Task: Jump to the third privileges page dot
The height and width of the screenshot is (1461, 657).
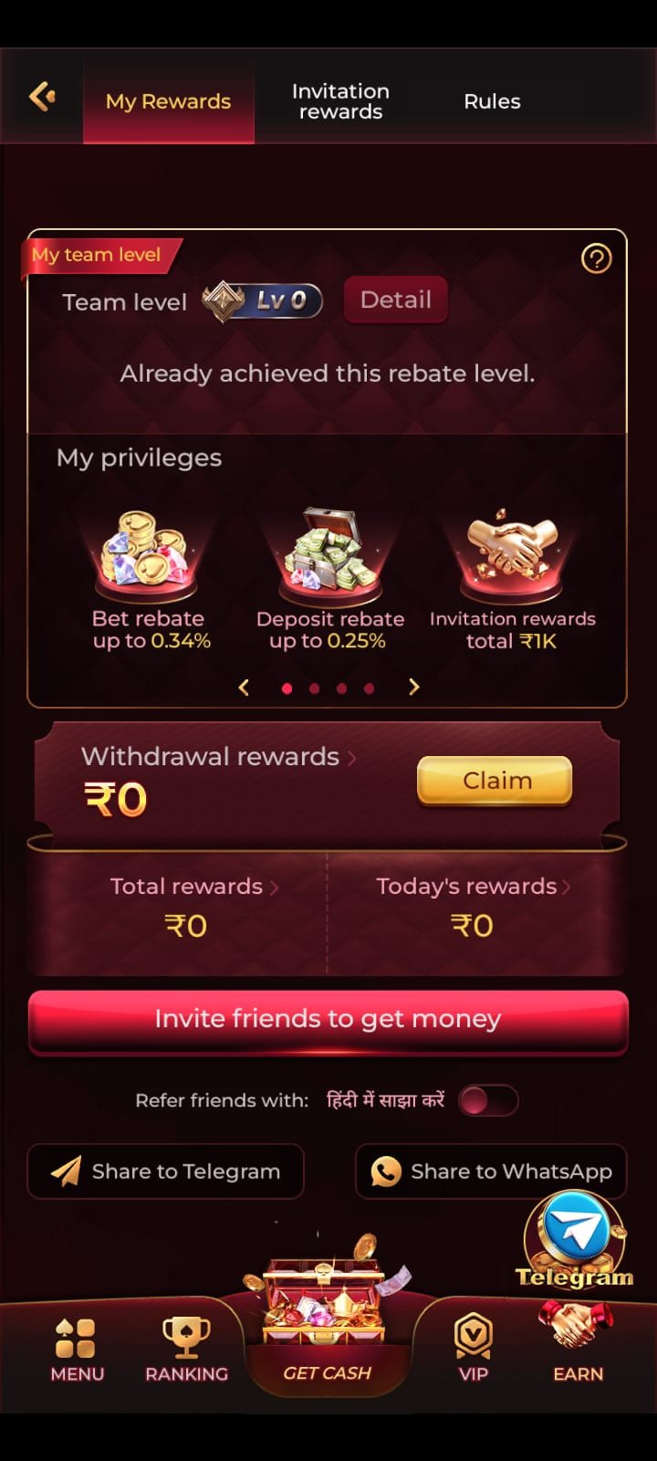Action: pyautogui.click(x=341, y=688)
